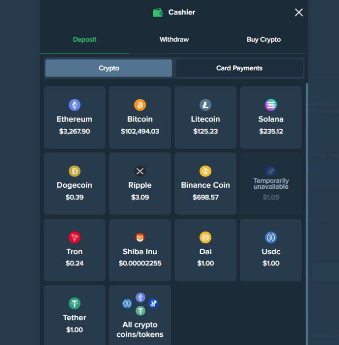Select the Tether coin icon
339x345 pixels.
[74, 303]
